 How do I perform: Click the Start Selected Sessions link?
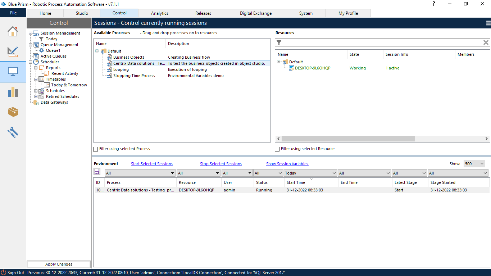(x=151, y=163)
